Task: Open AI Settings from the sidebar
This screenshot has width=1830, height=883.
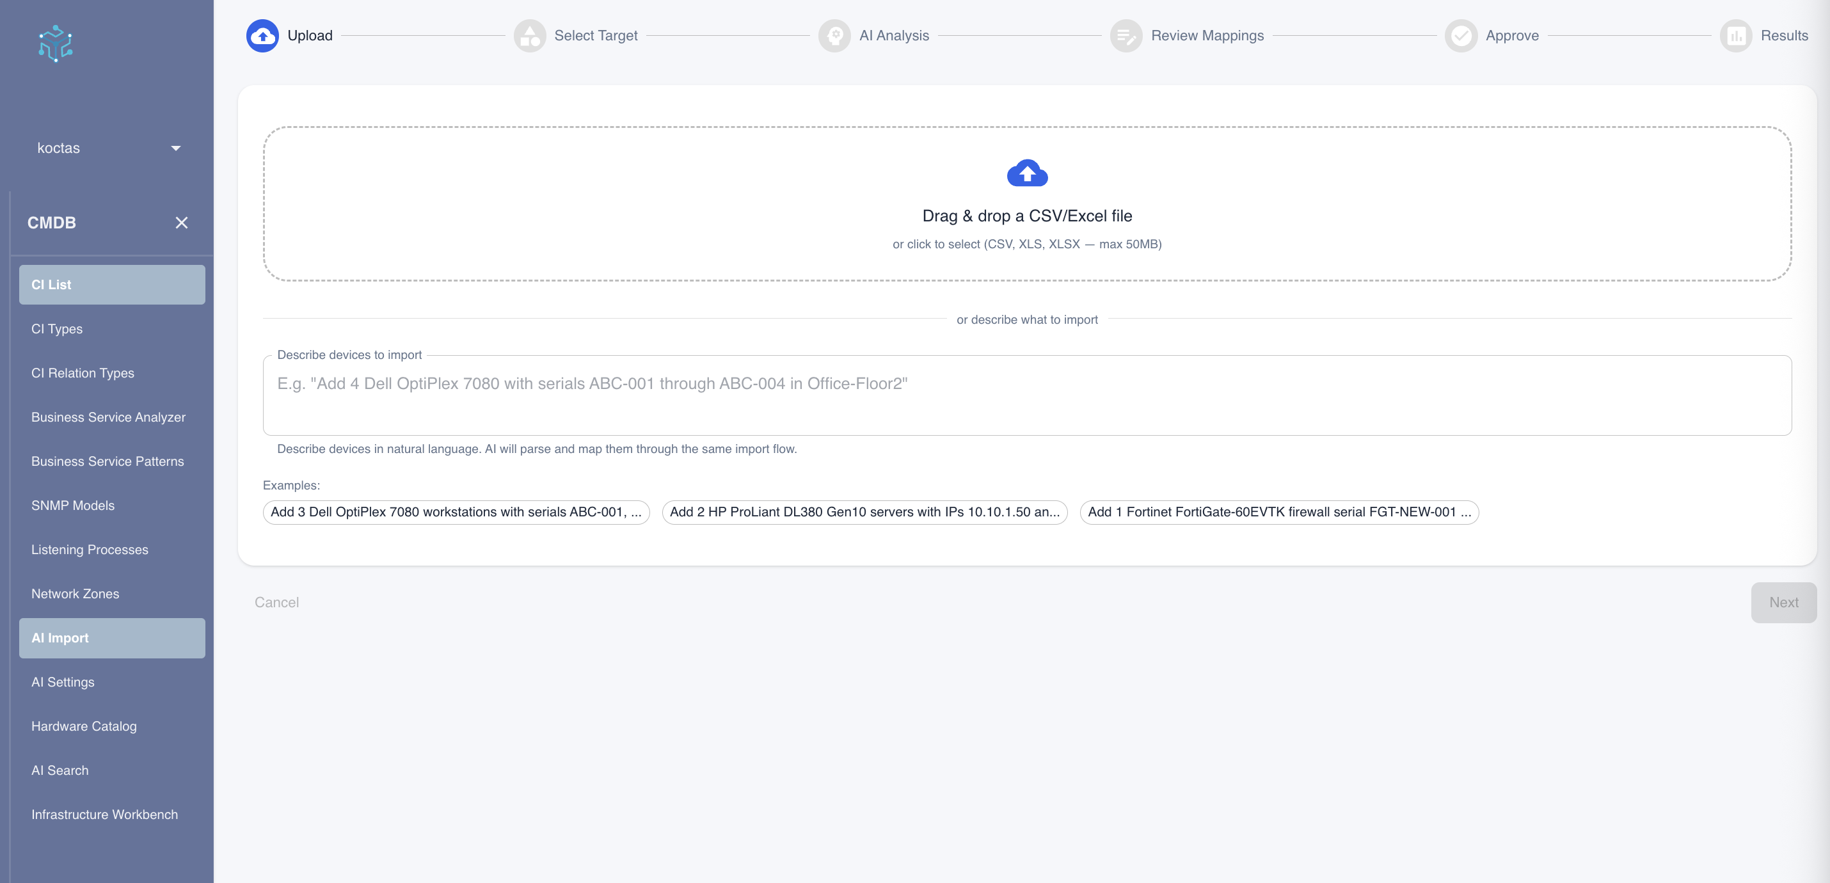Action: point(63,682)
